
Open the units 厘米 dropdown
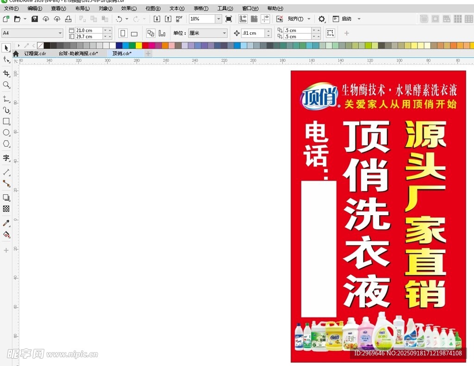[x=225, y=33]
